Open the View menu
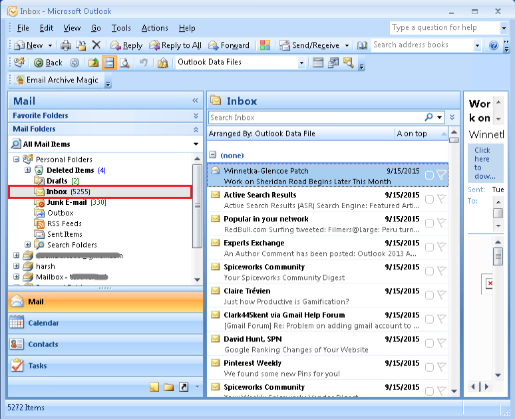 pyautogui.click(x=72, y=28)
